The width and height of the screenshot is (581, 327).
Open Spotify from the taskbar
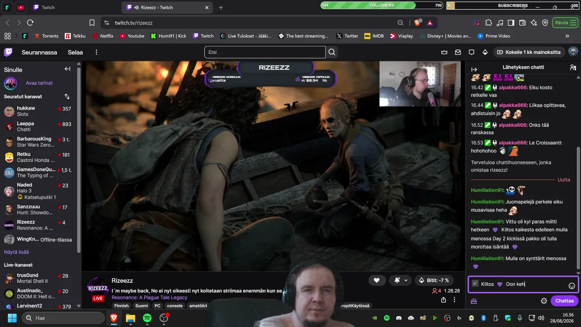click(x=147, y=318)
